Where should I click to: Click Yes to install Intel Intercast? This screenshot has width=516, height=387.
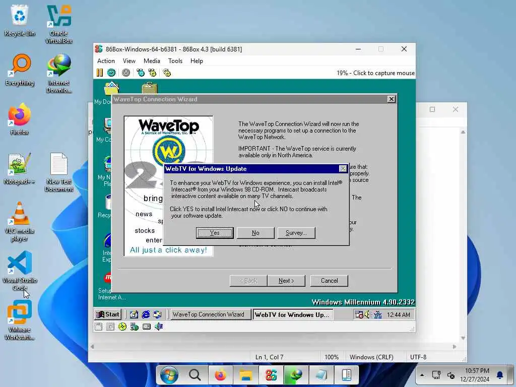click(x=215, y=233)
